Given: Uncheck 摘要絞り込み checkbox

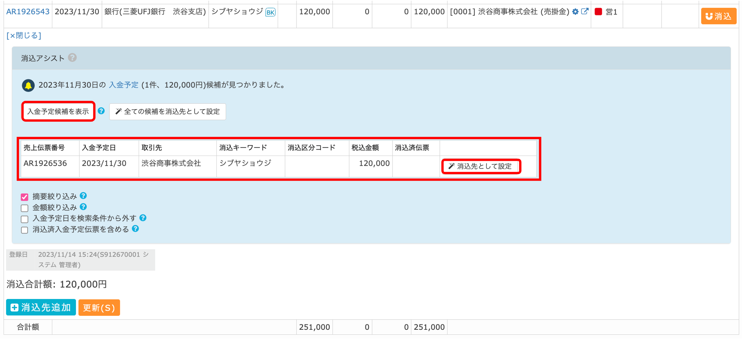Looking at the screenshot, I should (x=24, y=197).
